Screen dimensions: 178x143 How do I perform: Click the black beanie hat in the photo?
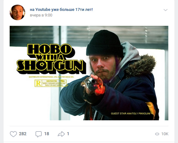click(105, 44)
